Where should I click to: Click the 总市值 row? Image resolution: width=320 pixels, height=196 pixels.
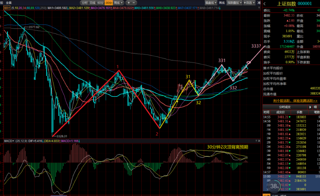click(291, 89)
